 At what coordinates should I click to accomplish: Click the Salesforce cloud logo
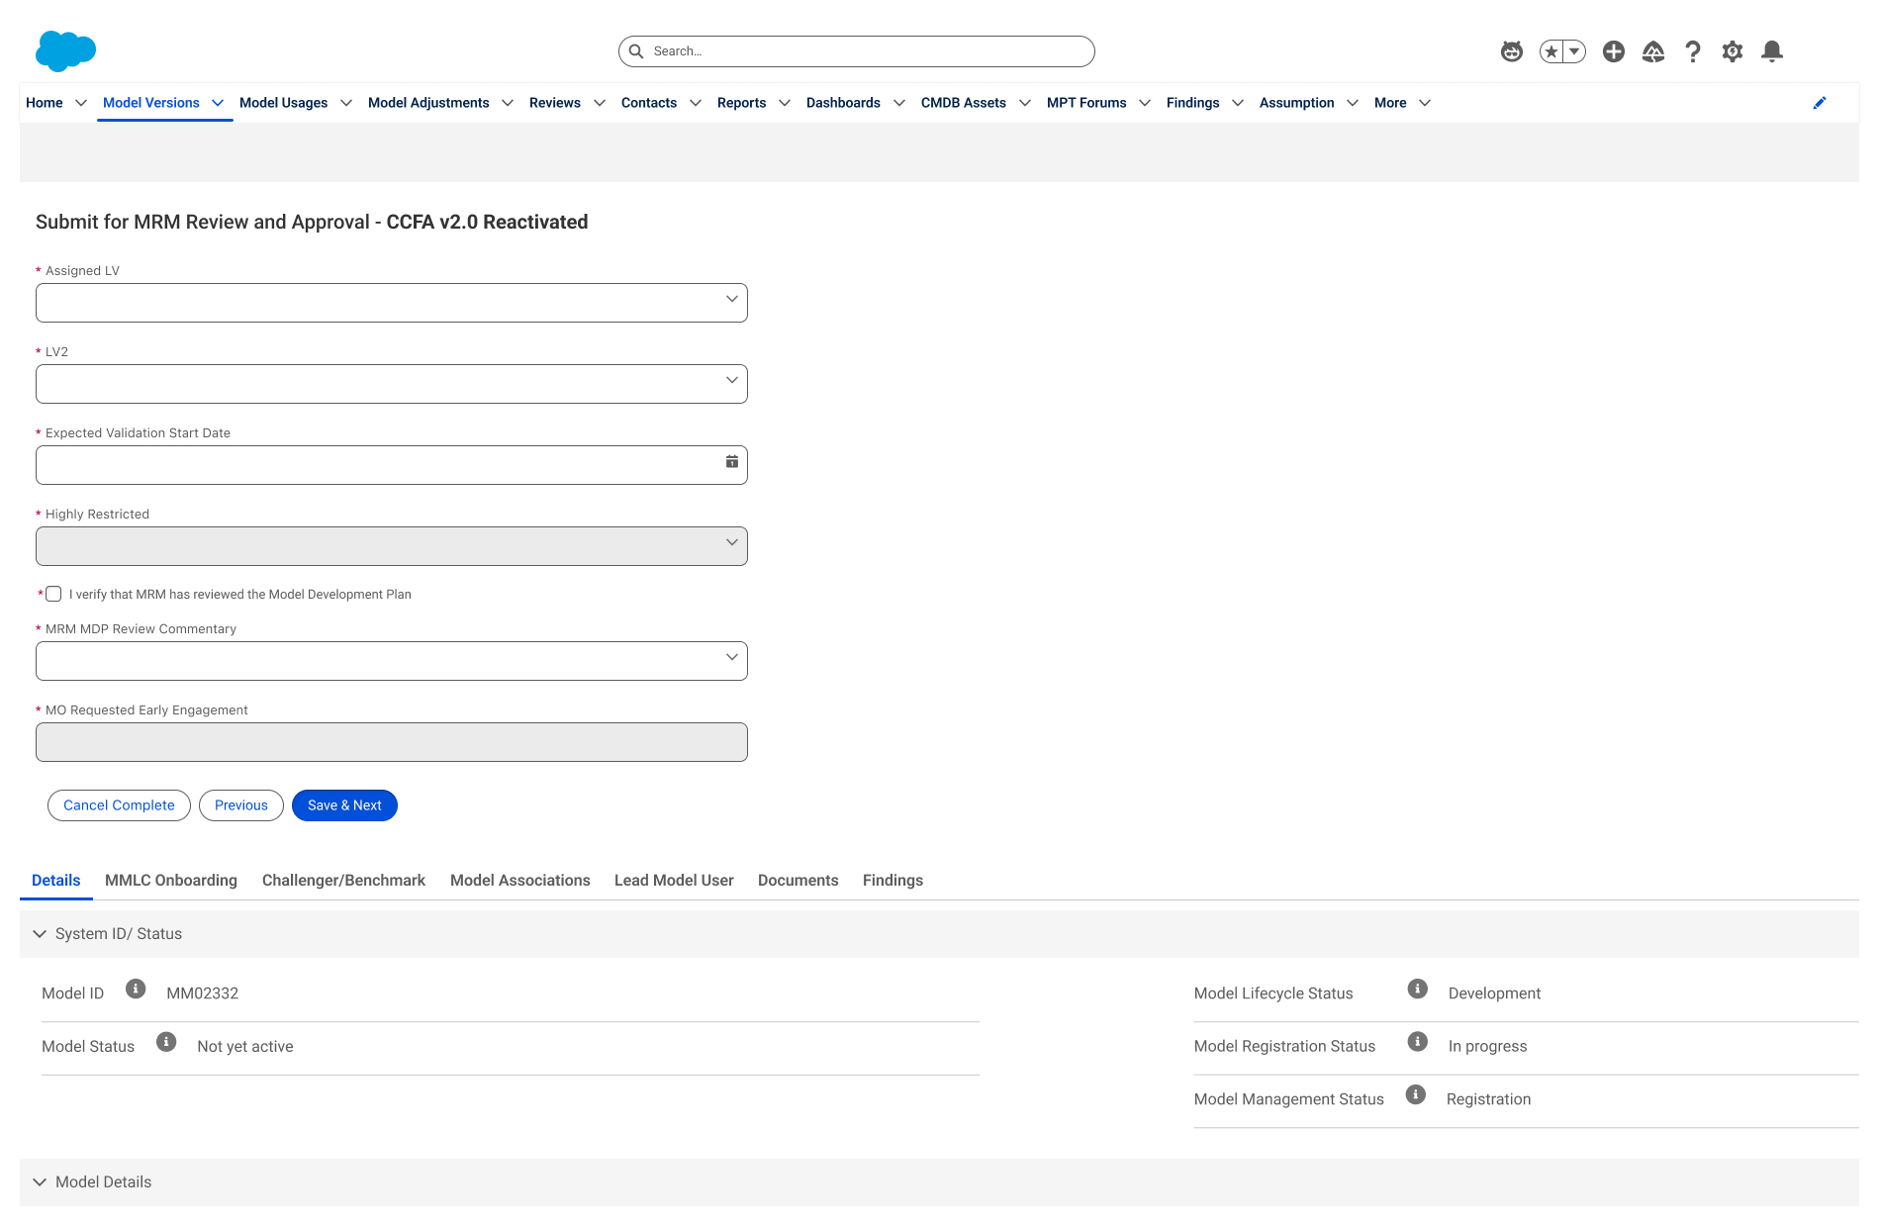coord(65,50)
